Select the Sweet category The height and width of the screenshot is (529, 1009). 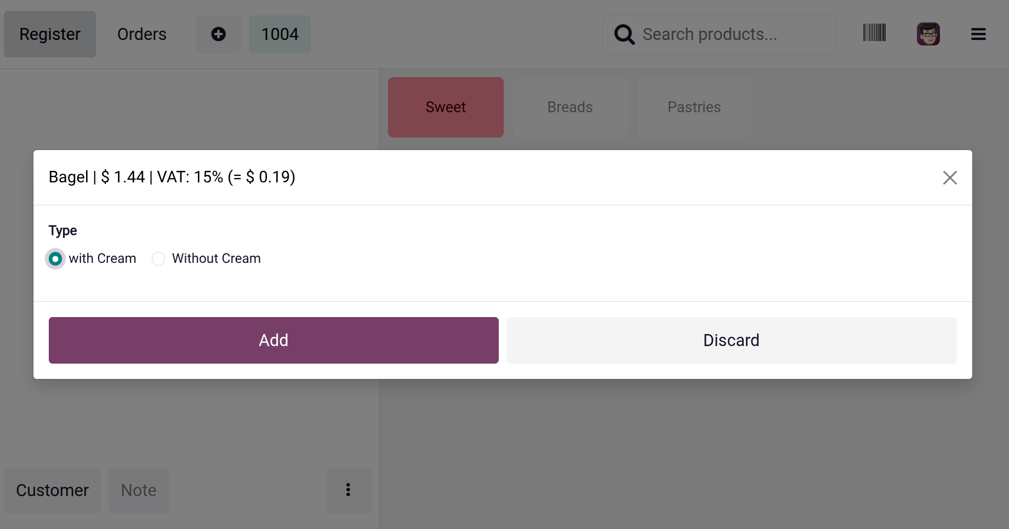[446, 107]
